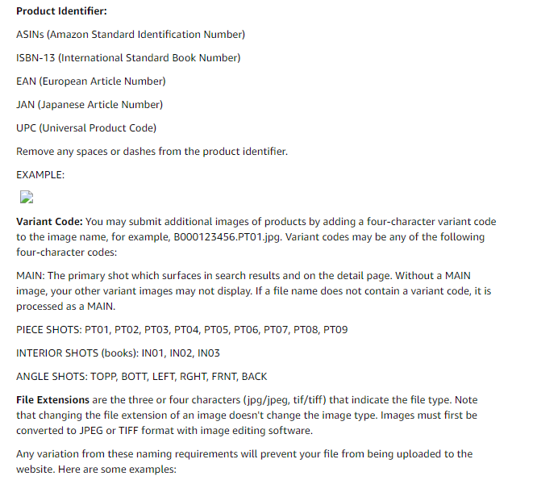Screen dimensions: 537x480
Task: Click the BACK angle shot code
Action: (x=254, y=377)
